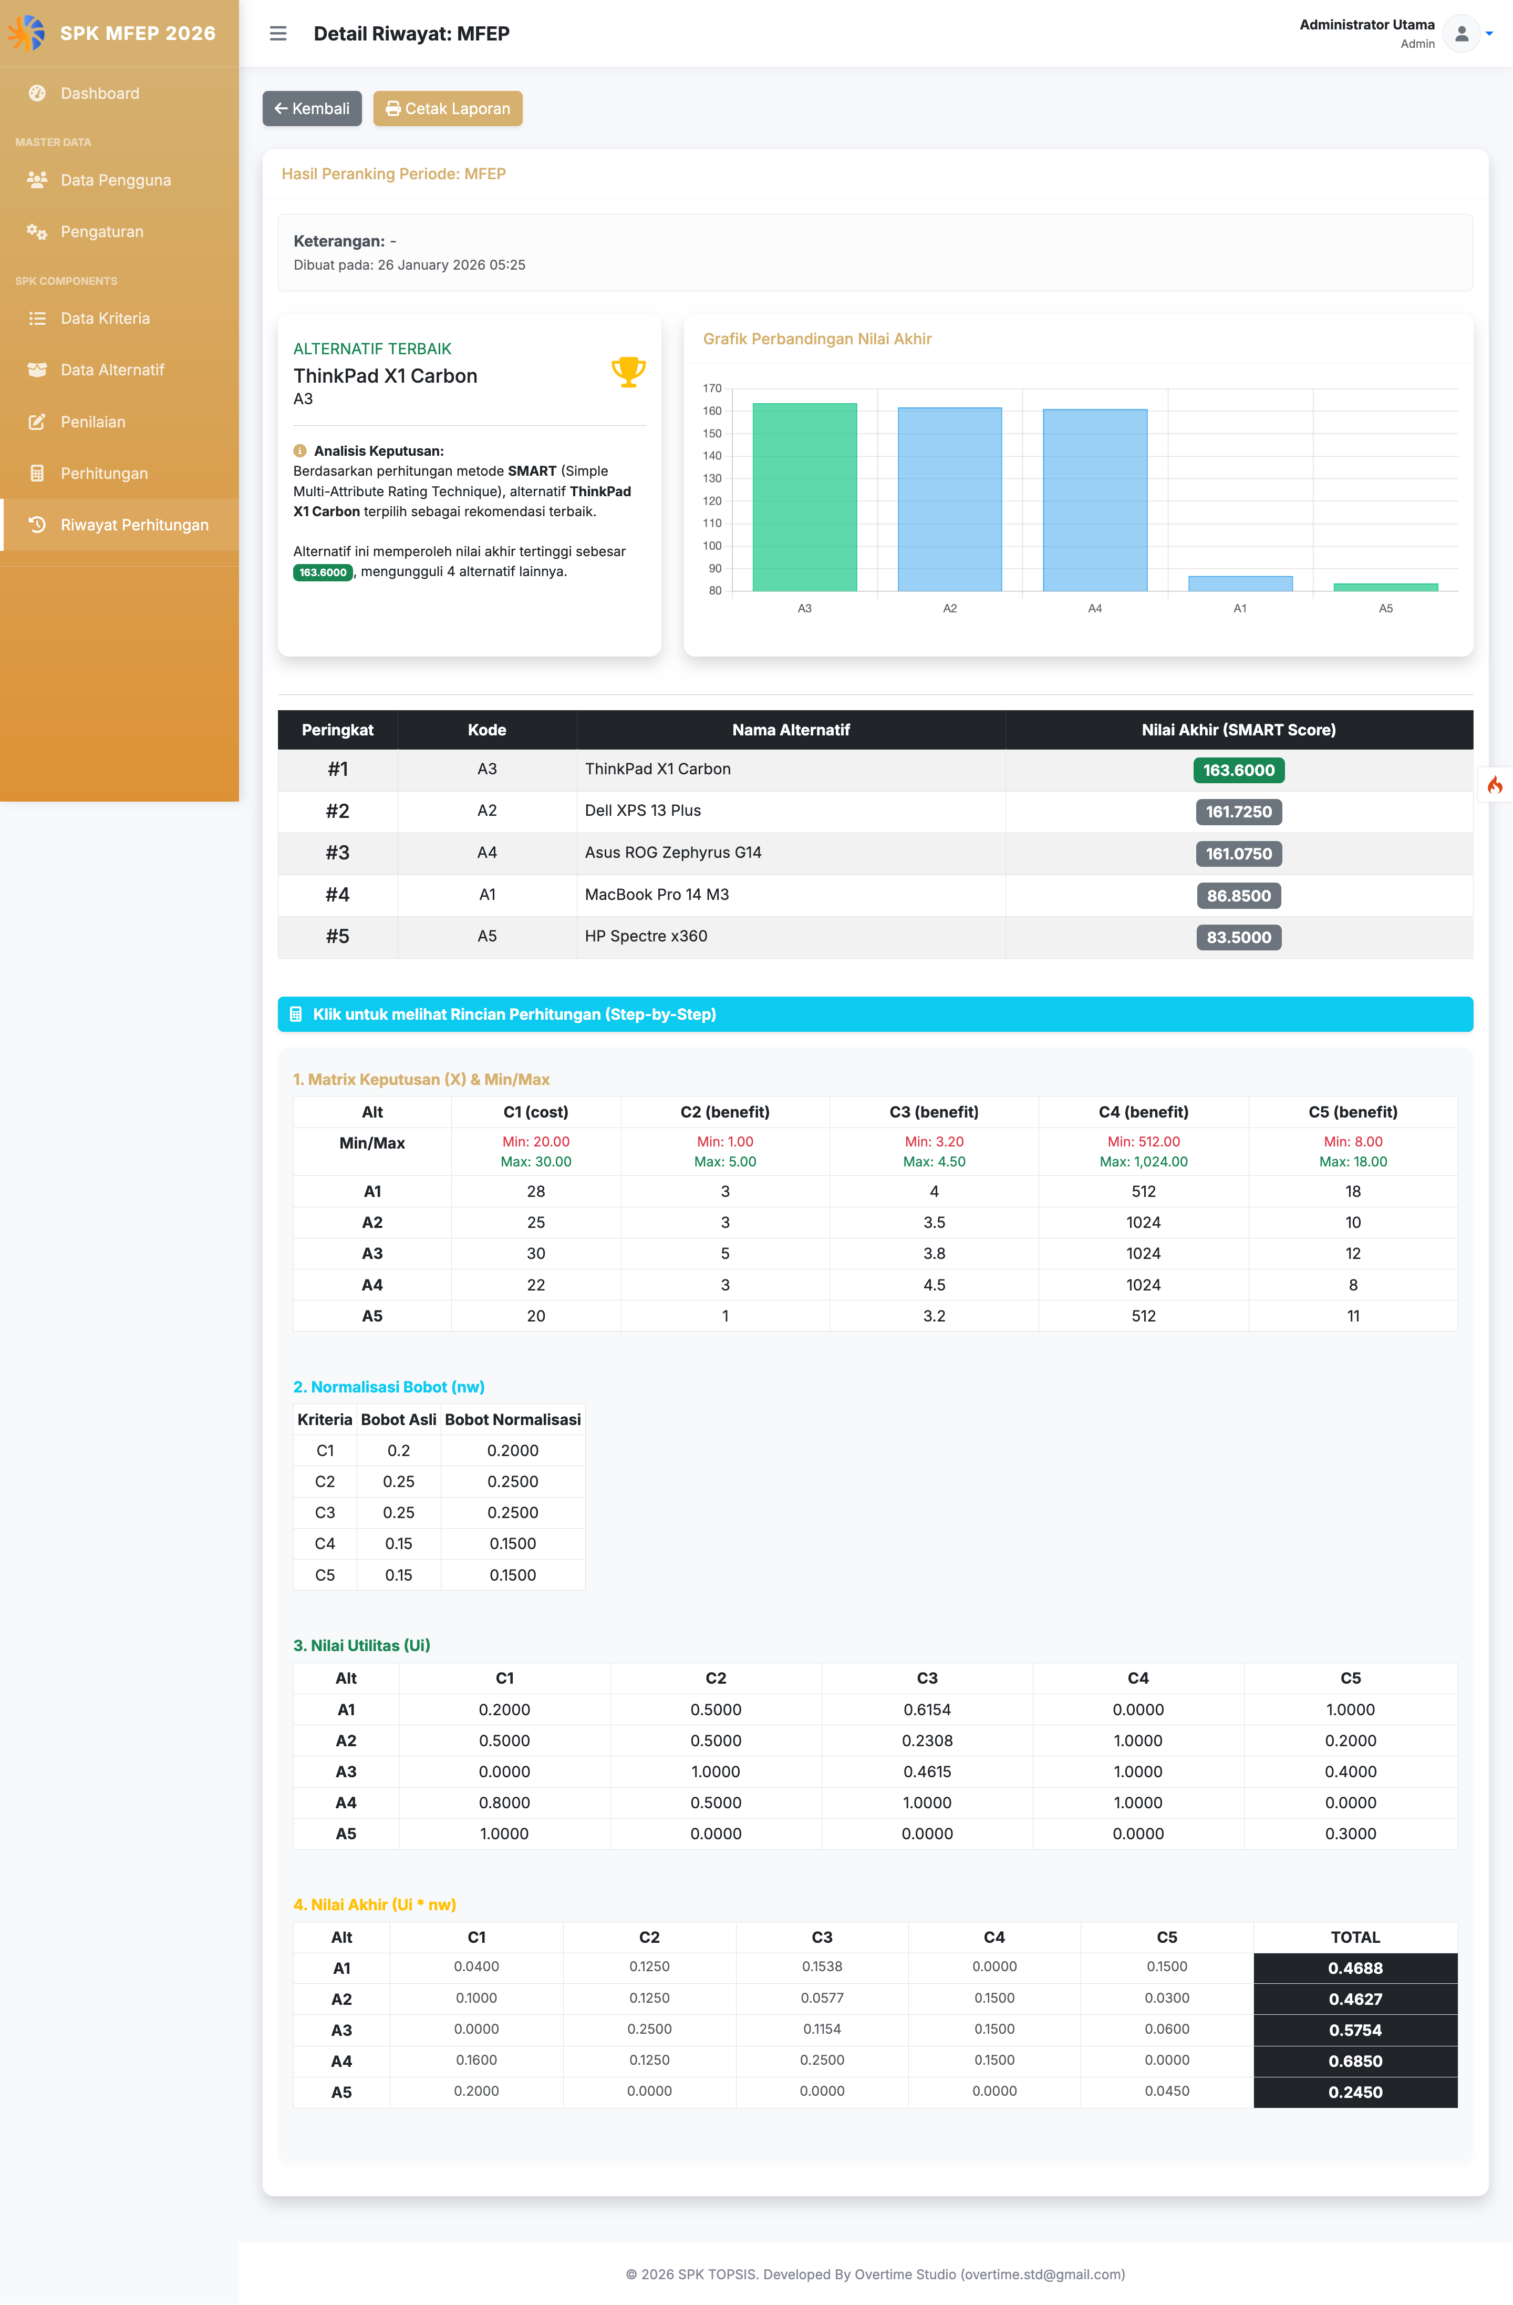This screenshot has height=2305, width=1513.
Task: Click the 0.6850 total for A4
Action: coord(1355,2061)
